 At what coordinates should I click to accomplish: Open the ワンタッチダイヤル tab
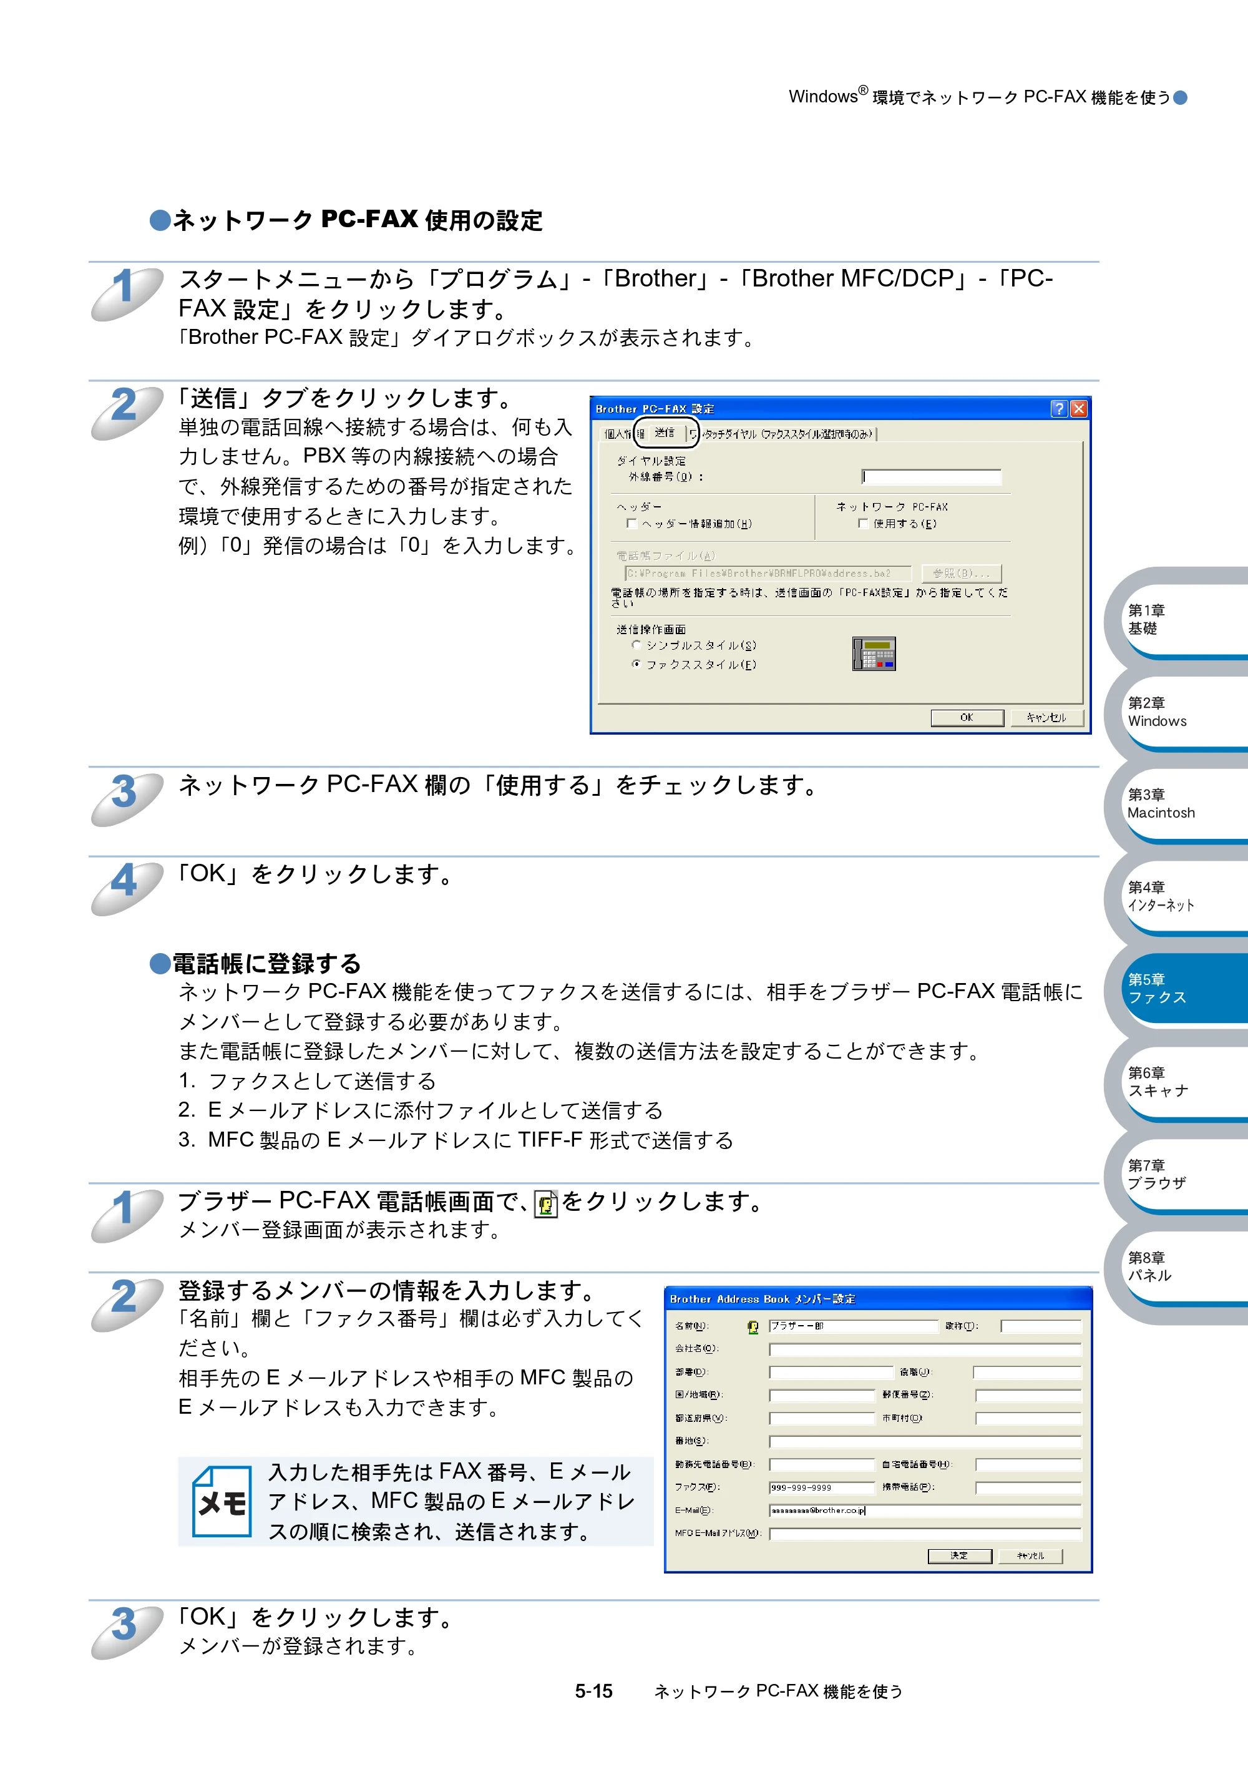[782, 434]
